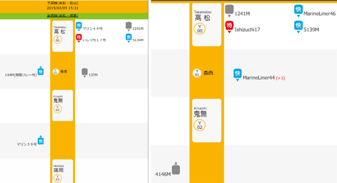The width and height of the screenshot is (337, 183).
Task: Click the blue rapid icon for マリン44号
Action: [79, 27]
